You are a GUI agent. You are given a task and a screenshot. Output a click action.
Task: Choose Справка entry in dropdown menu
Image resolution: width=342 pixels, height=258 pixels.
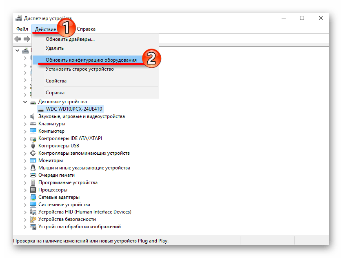coord(95,93)
